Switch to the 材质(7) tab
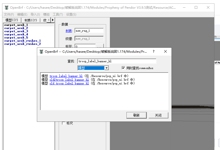Viewport: 220px width, 150px height. pos(31,20)
